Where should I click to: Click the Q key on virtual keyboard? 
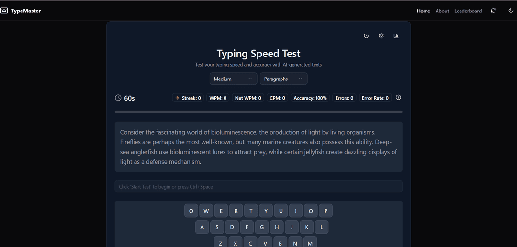[191, 211]
